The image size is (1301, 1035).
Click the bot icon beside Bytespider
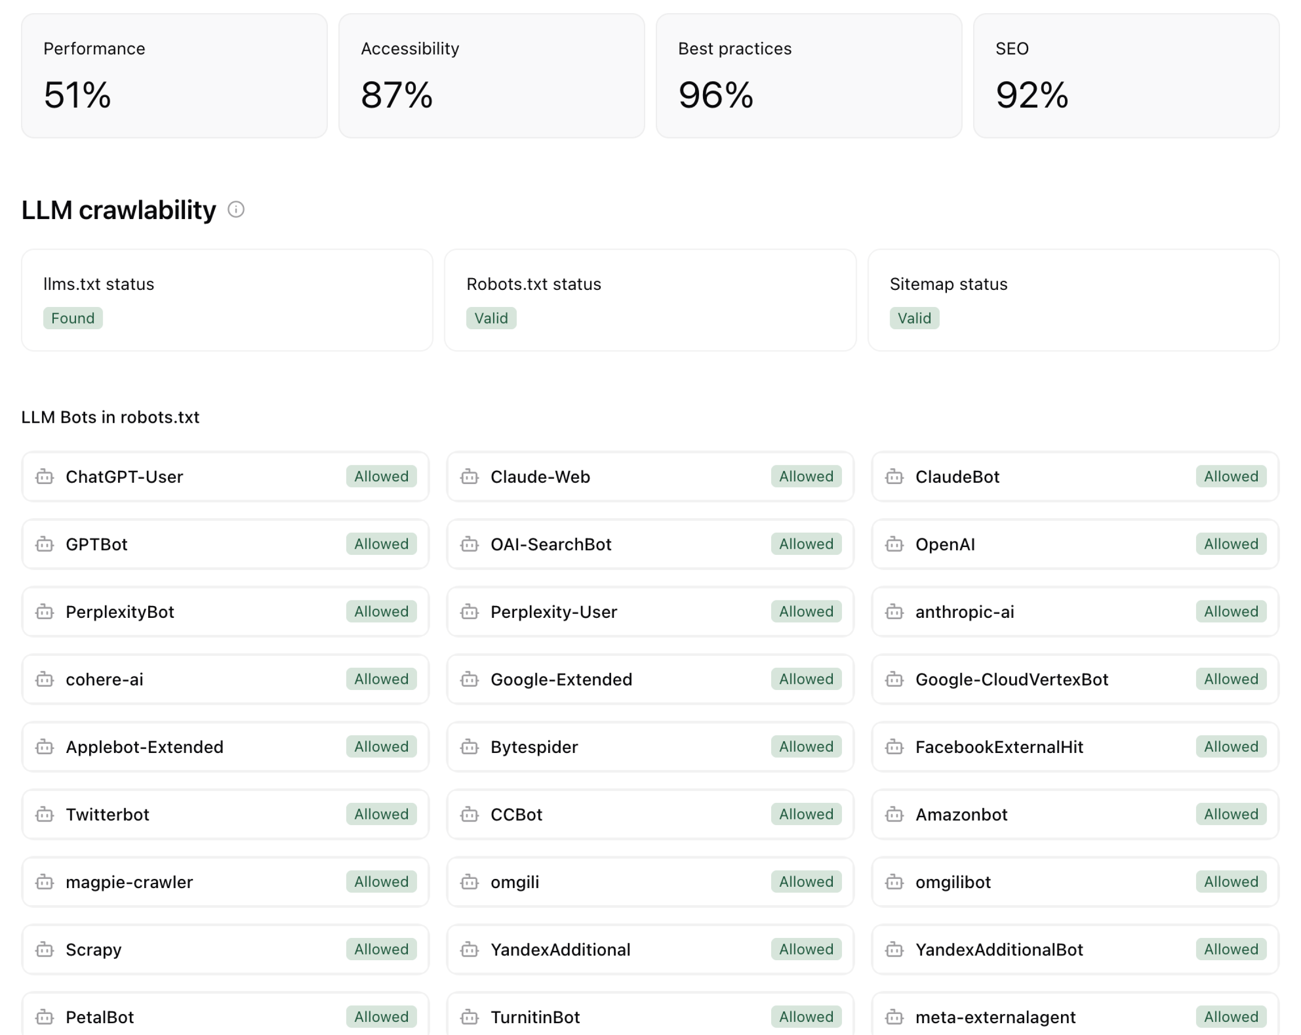point(470,747)
